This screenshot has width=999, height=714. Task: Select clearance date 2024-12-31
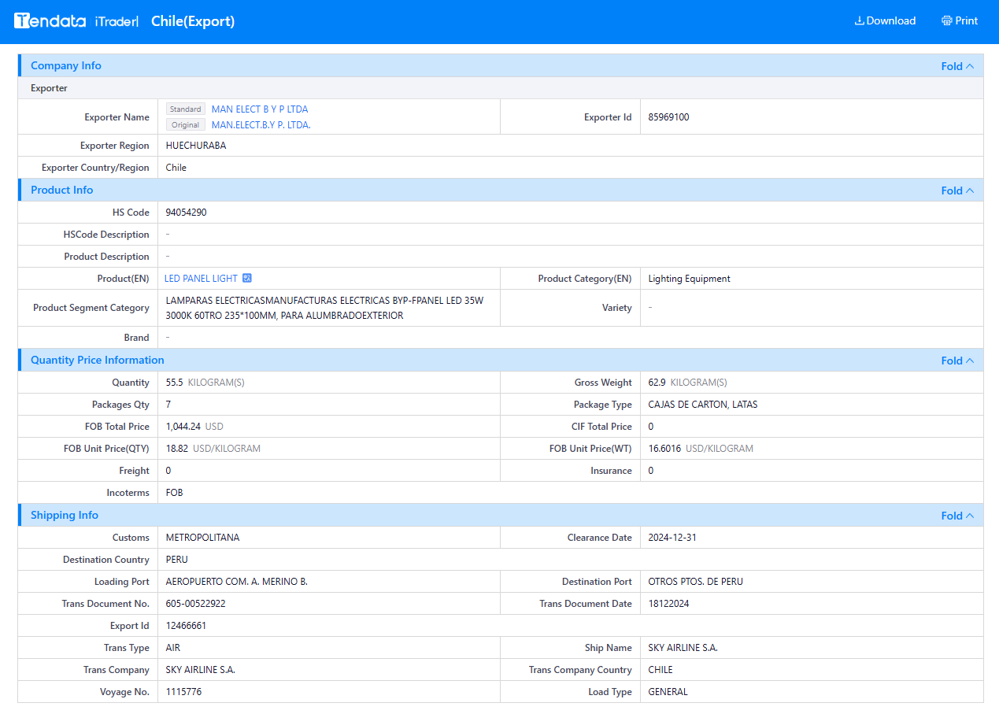click(x=672, y=538)
